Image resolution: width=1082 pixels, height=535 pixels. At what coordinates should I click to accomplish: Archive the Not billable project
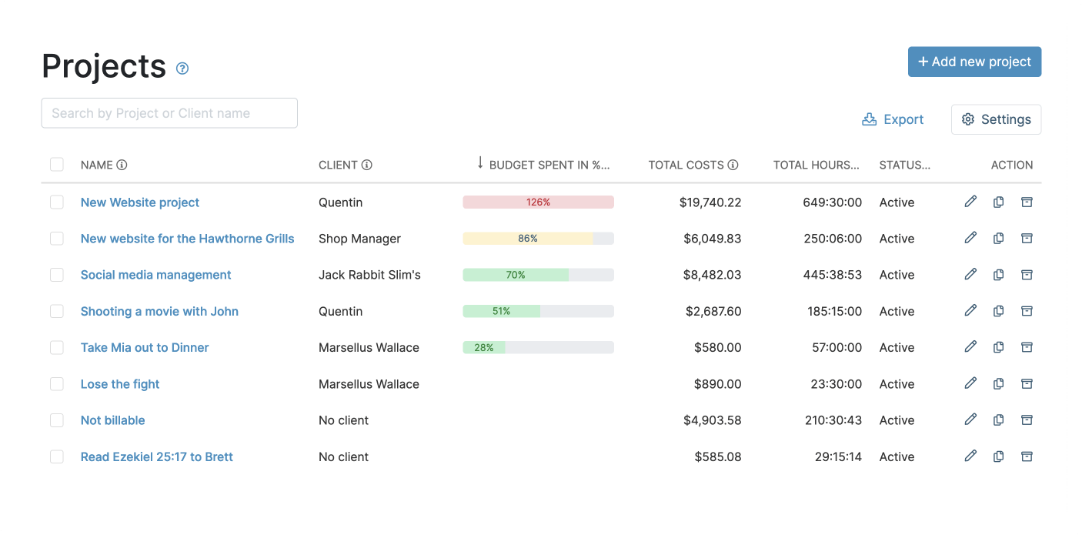coord(1027,420)
